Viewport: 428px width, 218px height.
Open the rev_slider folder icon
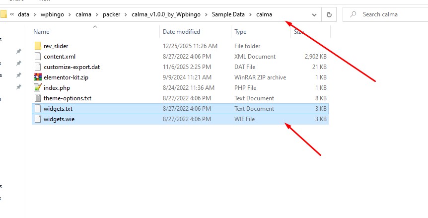tap(38, 46)
